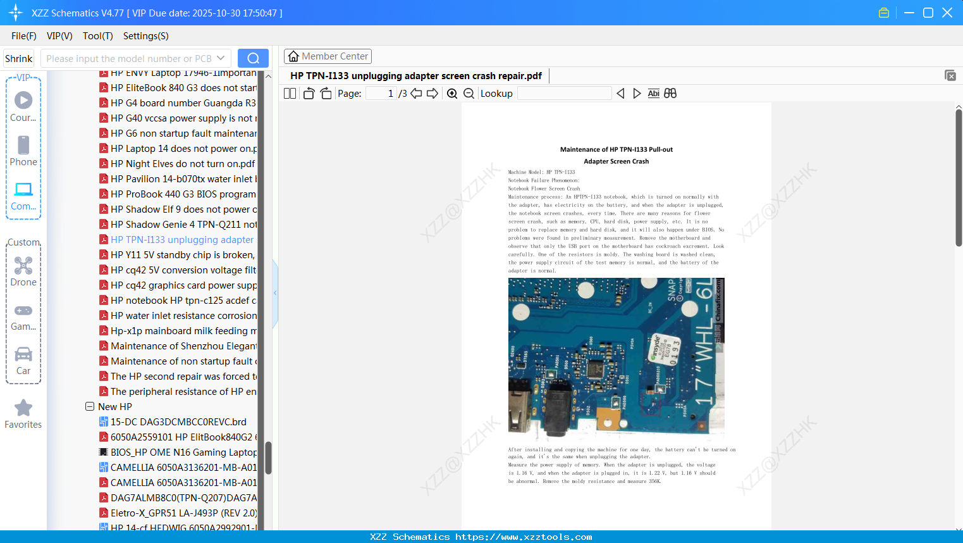Open Eletro-X_GPR51 LA-J493P file
The width and height of the screenshot is (963, 543).
178,513
